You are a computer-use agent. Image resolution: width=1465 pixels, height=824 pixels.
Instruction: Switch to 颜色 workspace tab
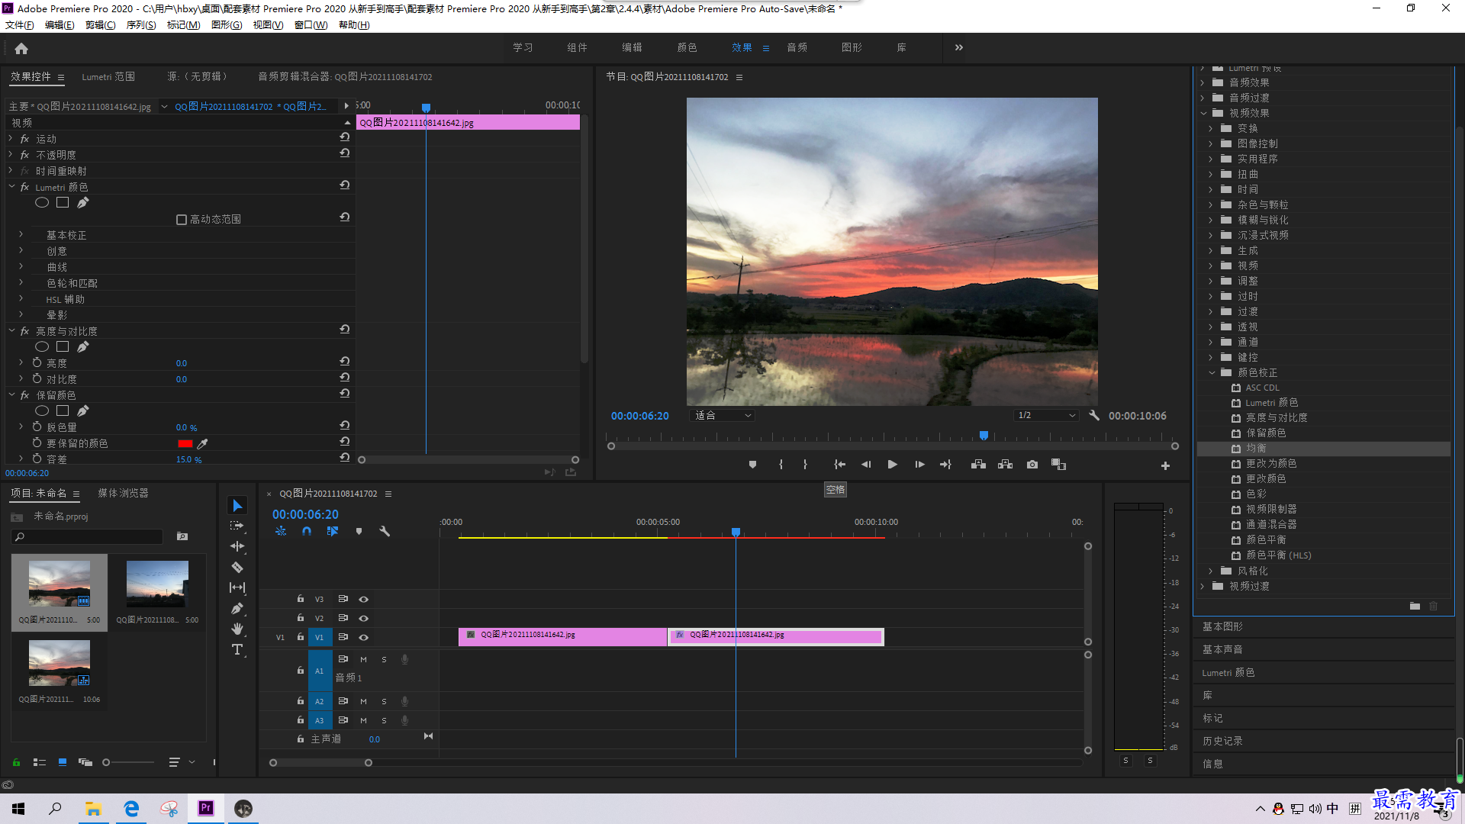687,47
